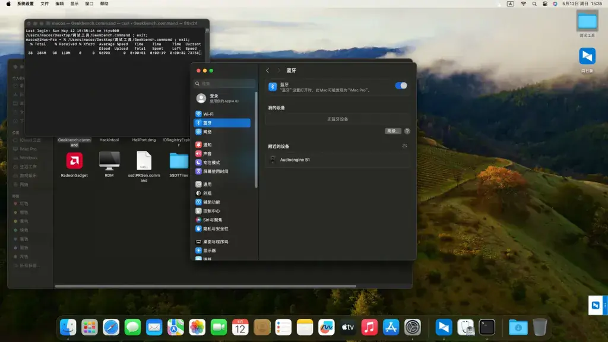Open Spotlight search from the menu bar

click(x=534, y=4)
